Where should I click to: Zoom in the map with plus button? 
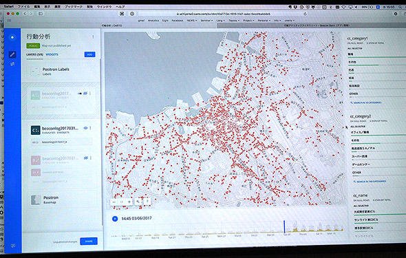[x=129, y=202]
